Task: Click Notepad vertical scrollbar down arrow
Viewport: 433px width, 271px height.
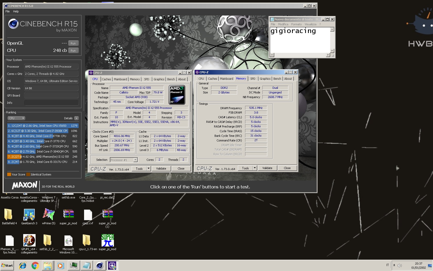Action: tap(332, 51)
